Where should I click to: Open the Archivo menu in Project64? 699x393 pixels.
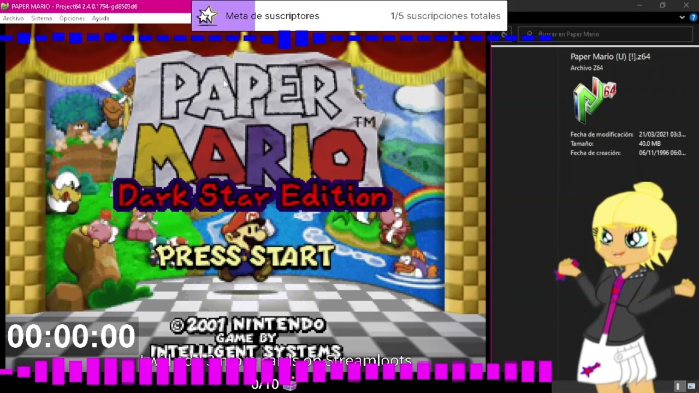pos(13,18)
